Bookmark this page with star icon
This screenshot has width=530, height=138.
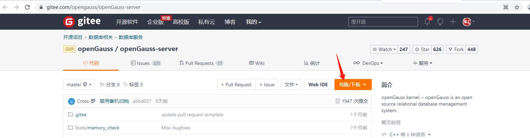(x=517, y=7)
